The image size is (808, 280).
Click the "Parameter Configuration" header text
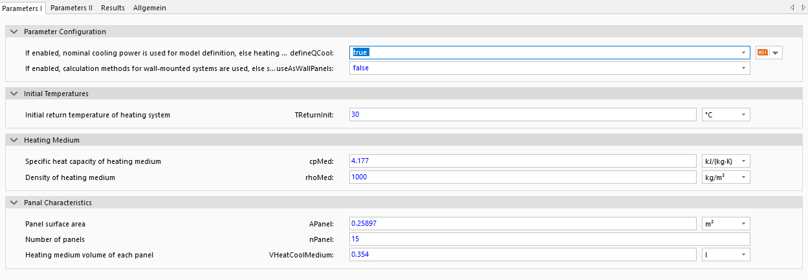65,32
